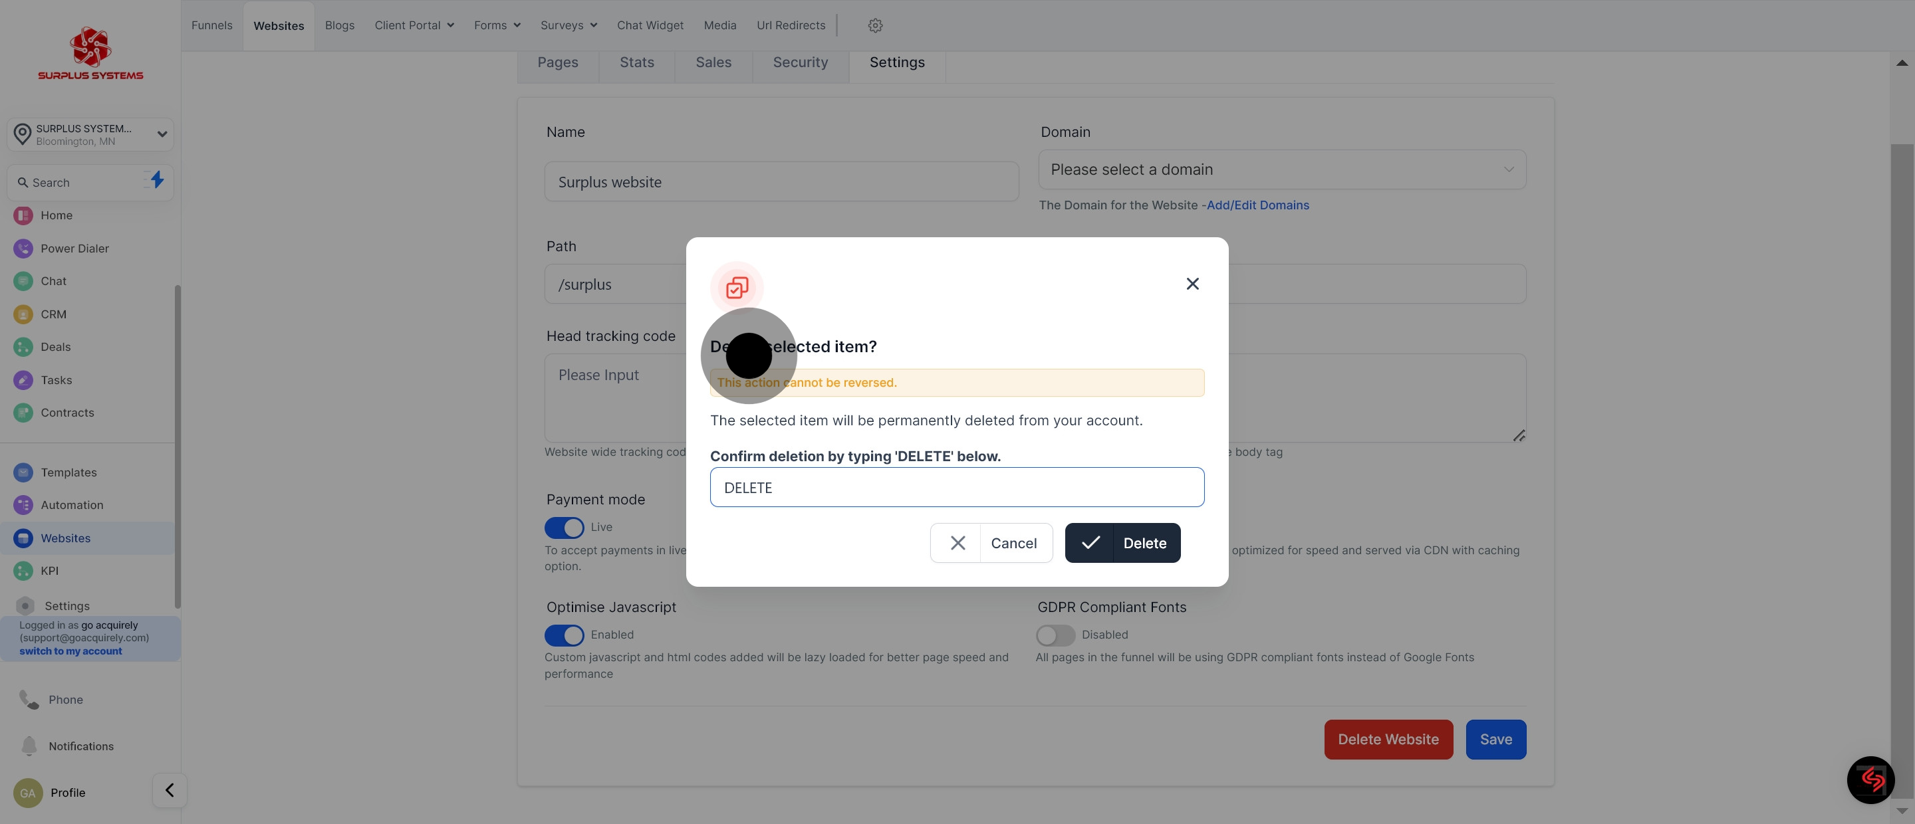Click the lightning bolt quick actions icon

pyautogui.click(x=157, y=180)
